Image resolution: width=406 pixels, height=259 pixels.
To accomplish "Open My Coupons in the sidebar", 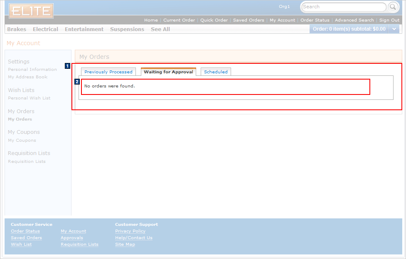I will (x=22, y=140).
